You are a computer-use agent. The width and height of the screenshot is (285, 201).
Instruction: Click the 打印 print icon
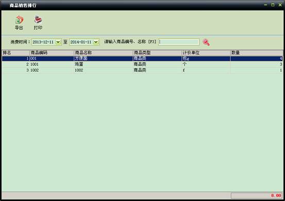[38, 20]
